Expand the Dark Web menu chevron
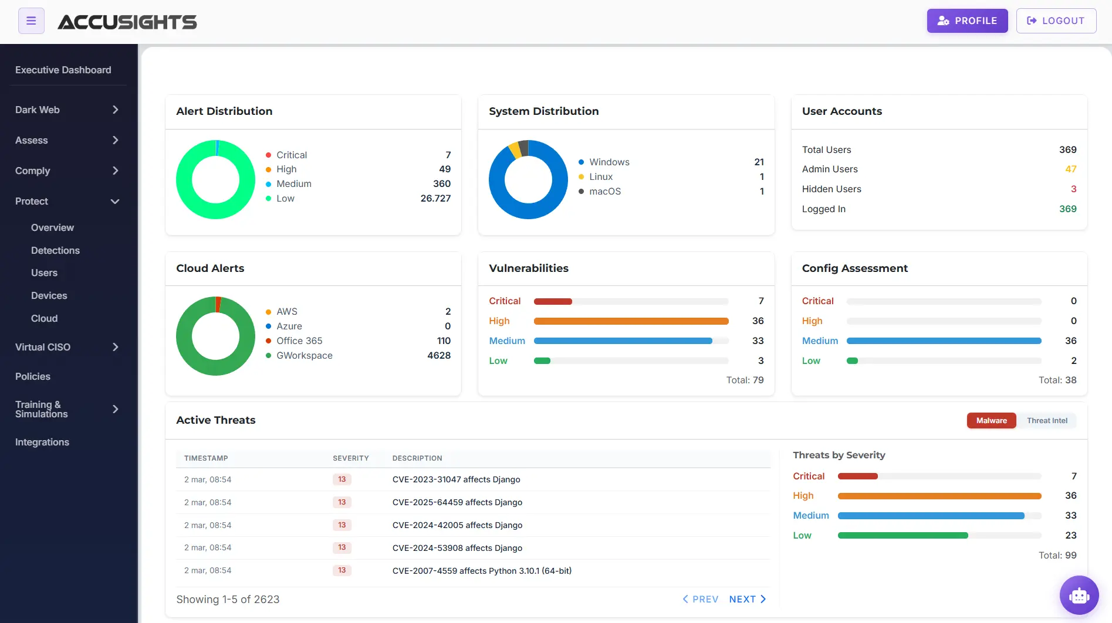 (116, 110)
